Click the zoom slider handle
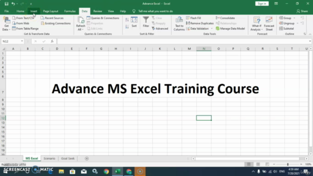Screen dimensions: 313x176 click(288, 164)
